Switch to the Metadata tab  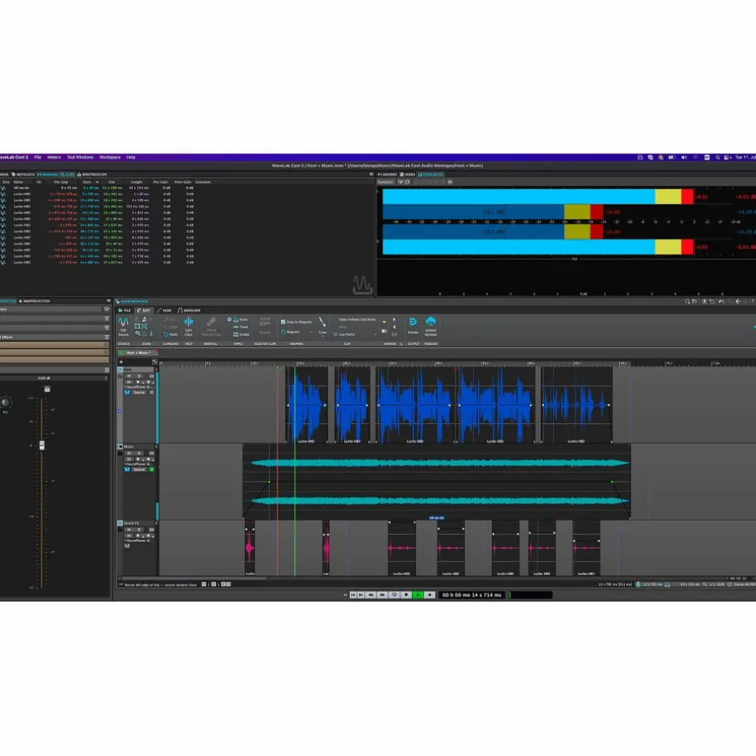point(23,174)
